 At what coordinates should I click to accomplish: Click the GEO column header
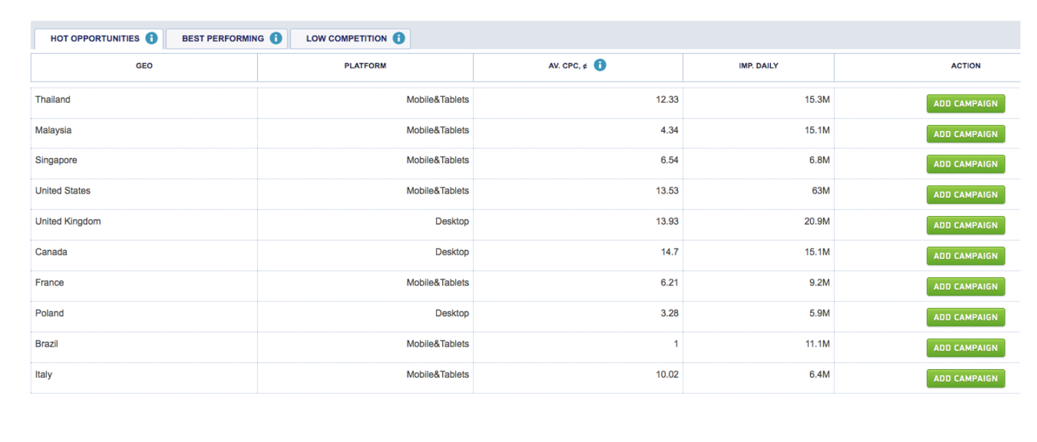click(144, 66)
